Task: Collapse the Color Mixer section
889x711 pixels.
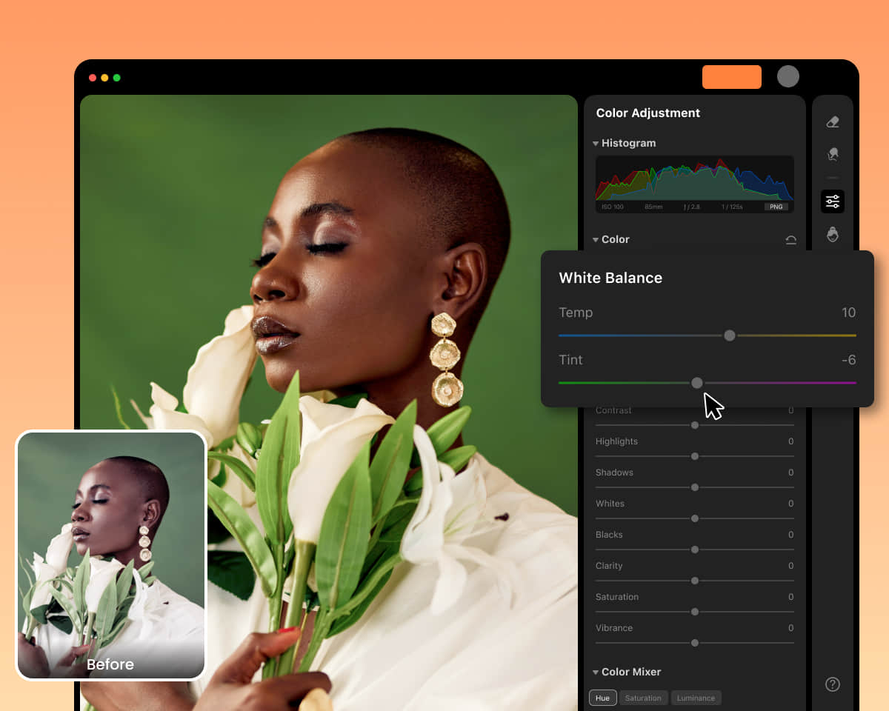Action: point(596,672)
